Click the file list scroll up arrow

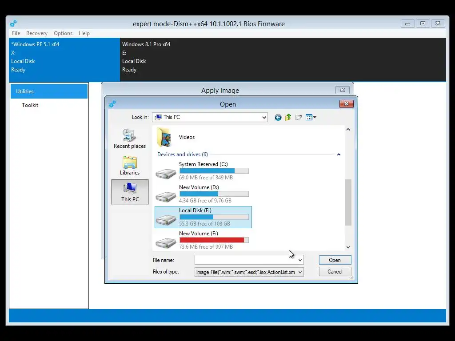click(348, 129)
